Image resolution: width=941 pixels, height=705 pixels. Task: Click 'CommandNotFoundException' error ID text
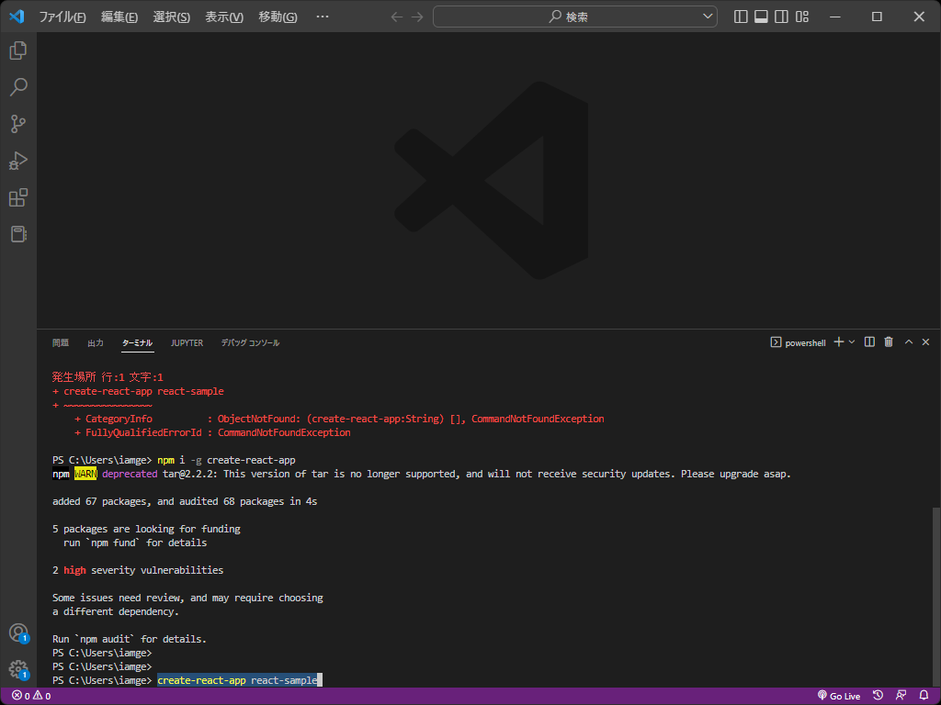pyautogui.click(x=284, y=433)
